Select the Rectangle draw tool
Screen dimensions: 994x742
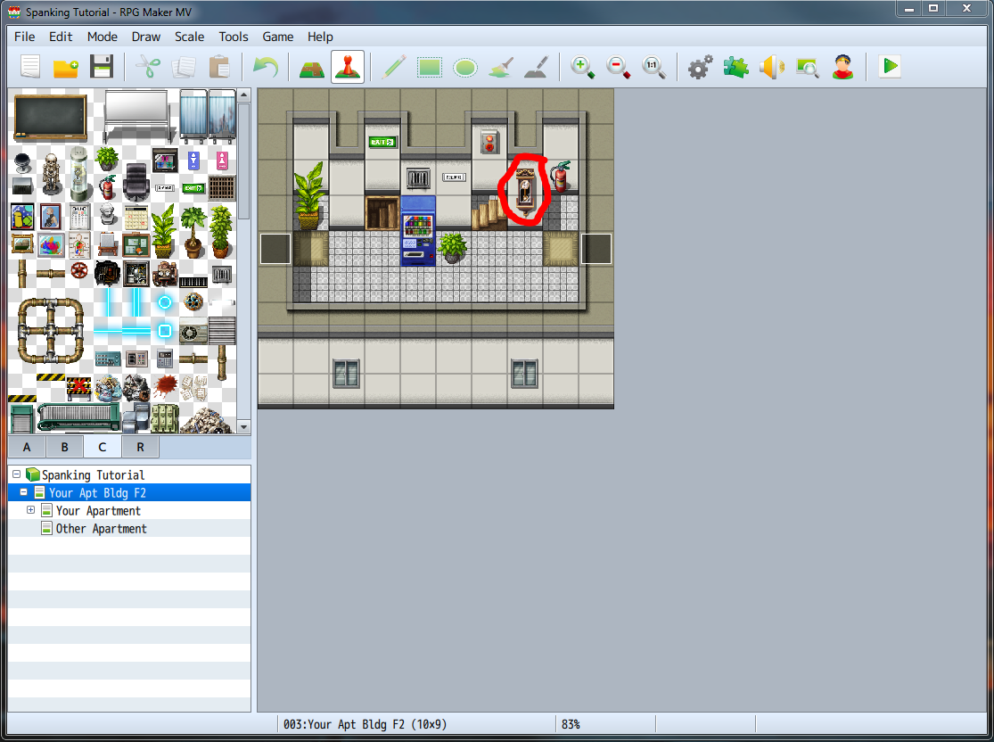pos(429,67)
